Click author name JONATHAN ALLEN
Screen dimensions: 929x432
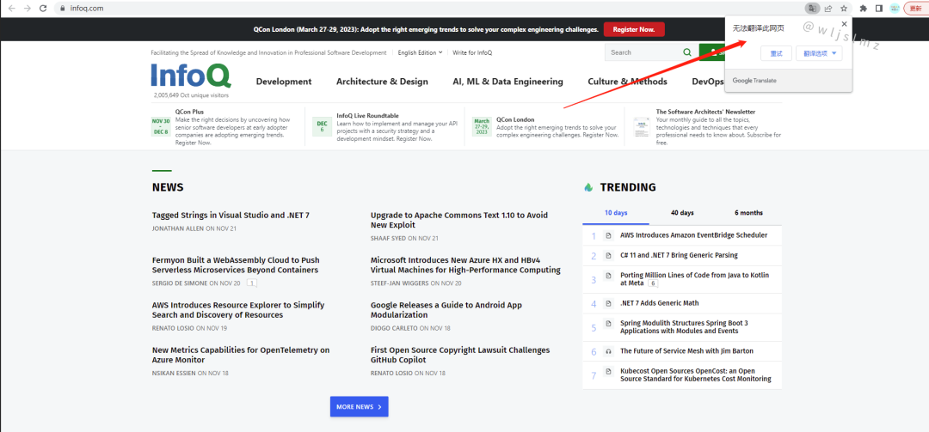(178, 228)
